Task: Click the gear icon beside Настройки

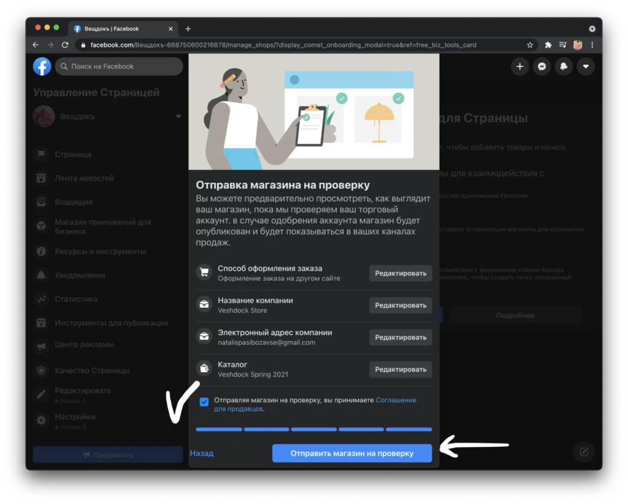Action: (41, 420)
